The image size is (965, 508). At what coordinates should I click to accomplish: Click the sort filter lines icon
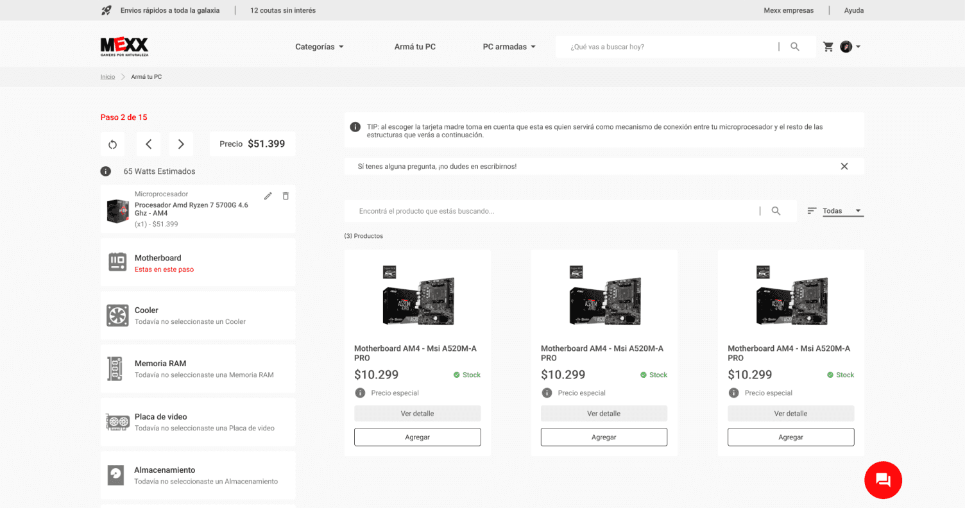click(812, 210)
